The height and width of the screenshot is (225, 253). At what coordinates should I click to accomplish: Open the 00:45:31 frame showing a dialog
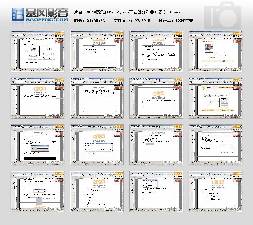[37, 145]
